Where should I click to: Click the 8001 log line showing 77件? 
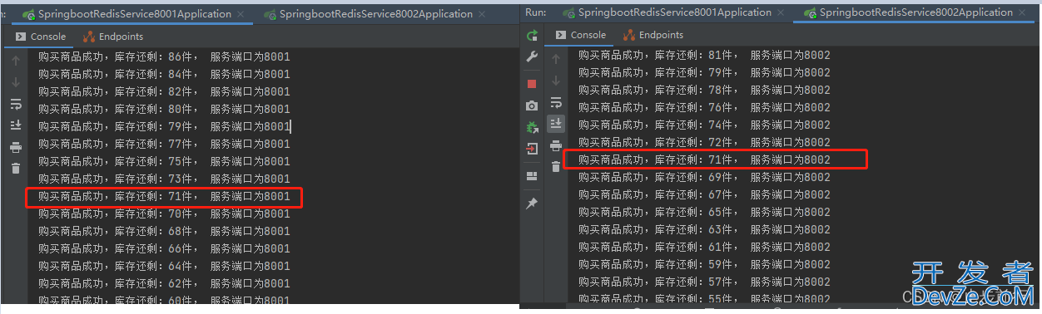pos(164,144)
